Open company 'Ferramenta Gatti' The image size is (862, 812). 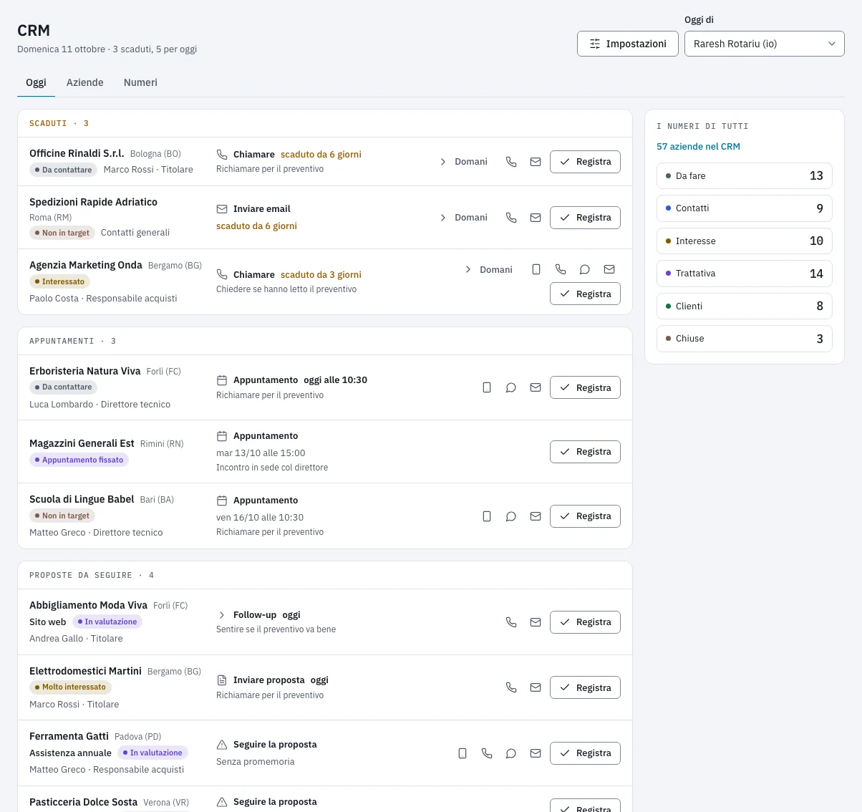tap(69, 736)
